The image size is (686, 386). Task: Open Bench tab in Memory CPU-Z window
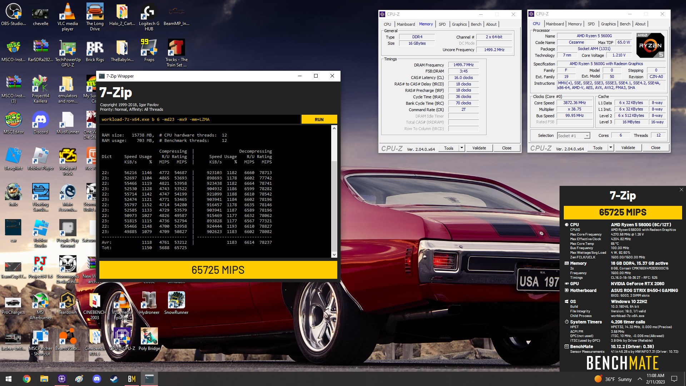coord(476,24)
